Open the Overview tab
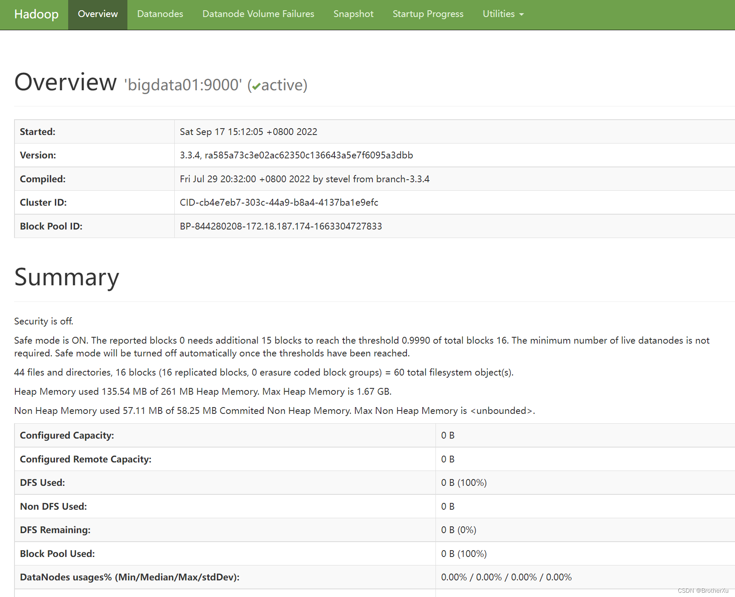 pyautogui.click(x=98, y=14)
